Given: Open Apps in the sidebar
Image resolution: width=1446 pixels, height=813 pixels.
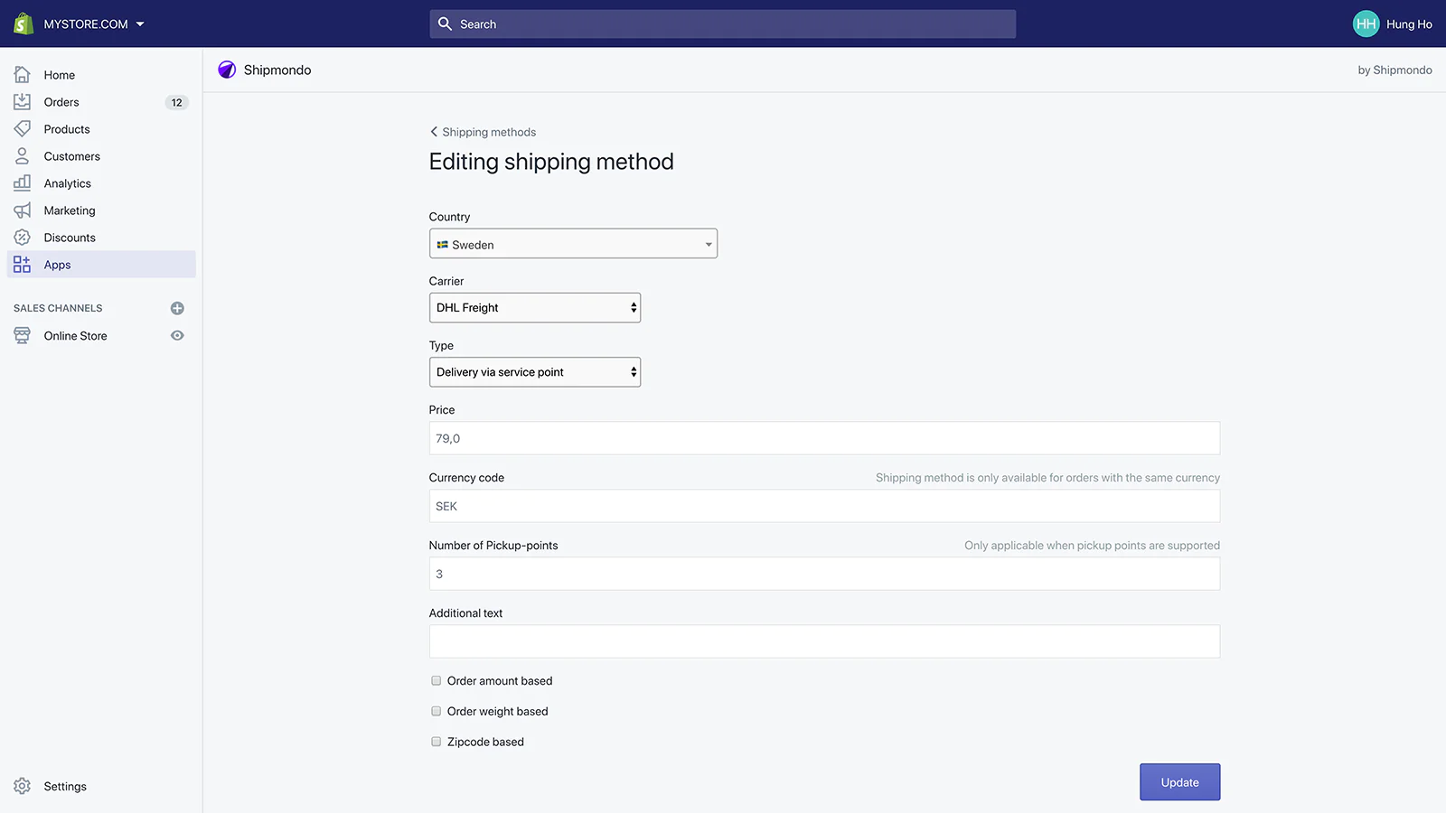Looking at the screenshot, I should [101, 265].
